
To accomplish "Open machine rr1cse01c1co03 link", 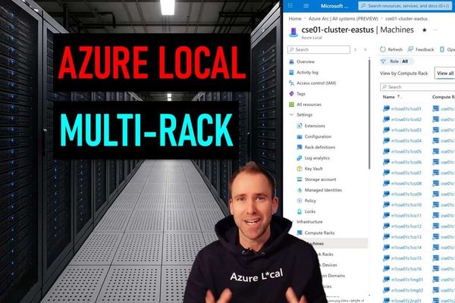I will (x=406, y=130).
